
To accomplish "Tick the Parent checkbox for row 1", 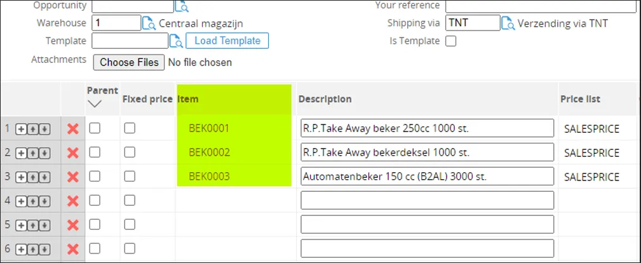I will 95,128.
